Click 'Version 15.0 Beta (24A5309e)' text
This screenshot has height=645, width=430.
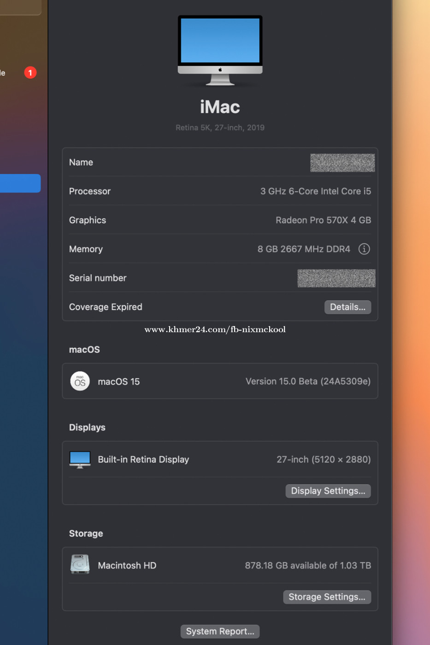(x=308, y=381)
